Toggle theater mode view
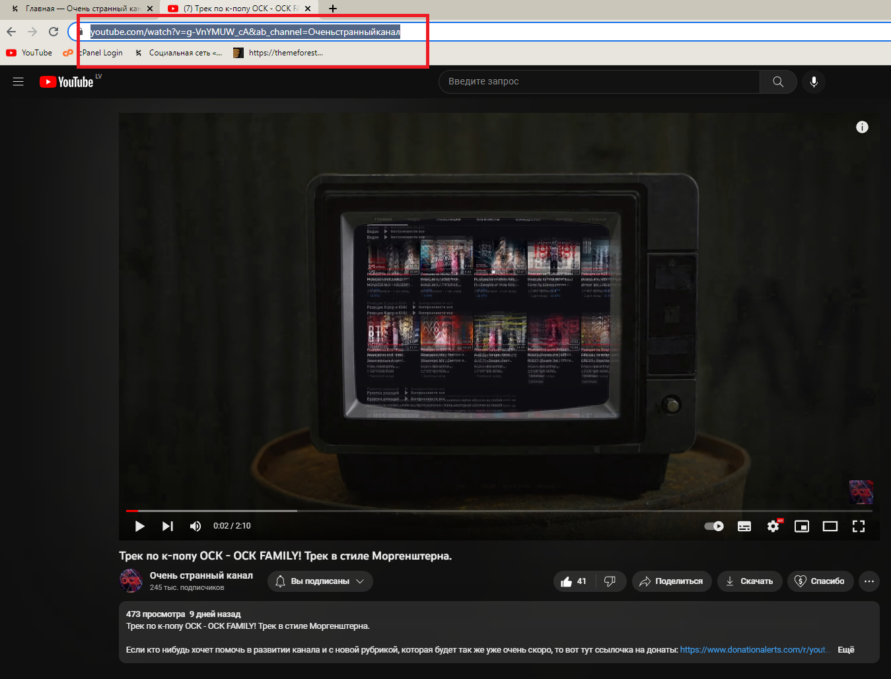 (x=830, y=526)
